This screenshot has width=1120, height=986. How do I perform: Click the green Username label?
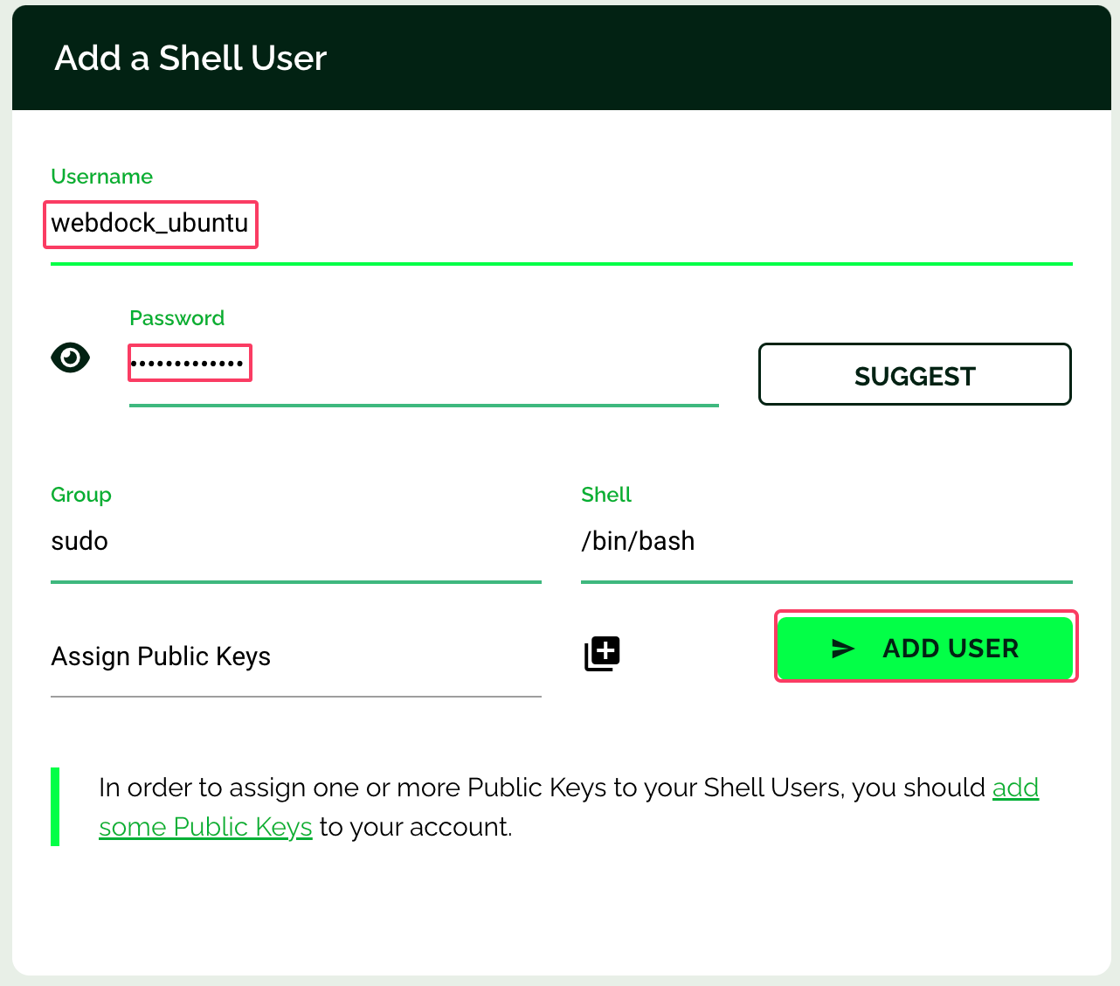pyautogui.click(x=101, y=177)
